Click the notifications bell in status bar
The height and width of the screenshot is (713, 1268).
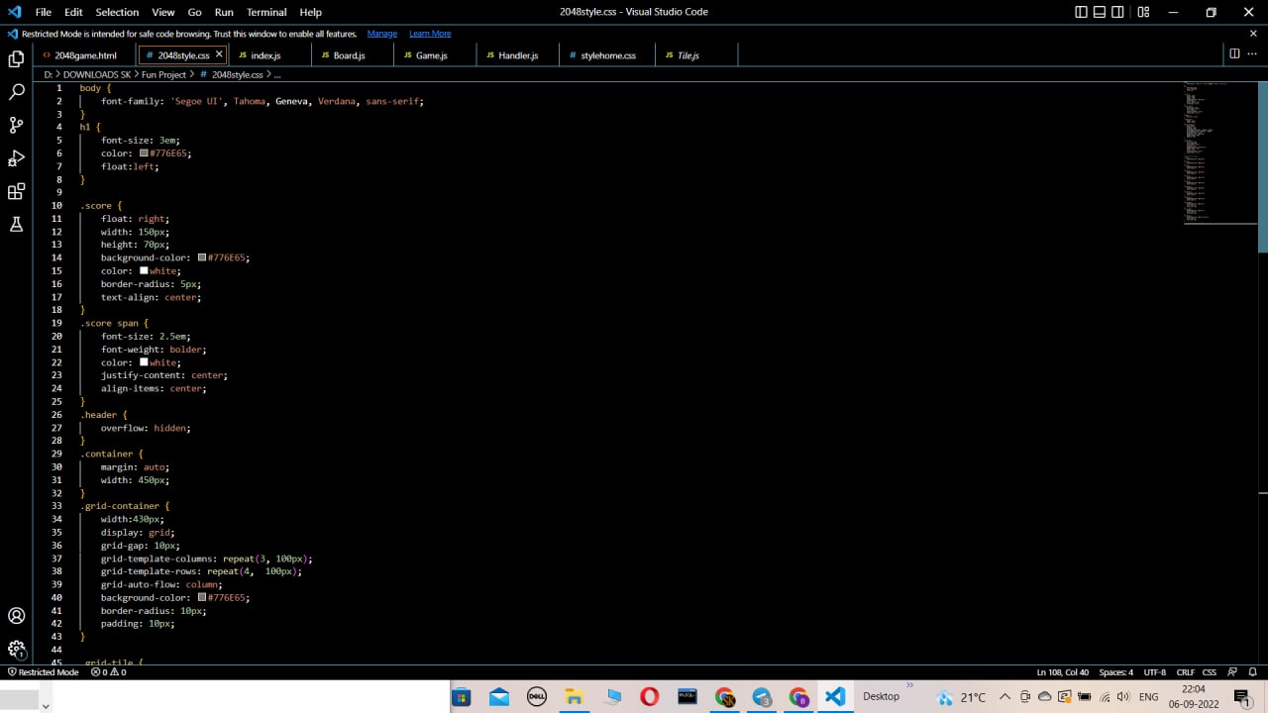tap(1252, 672)
